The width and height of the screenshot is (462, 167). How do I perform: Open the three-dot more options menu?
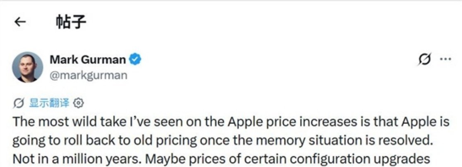445,59
